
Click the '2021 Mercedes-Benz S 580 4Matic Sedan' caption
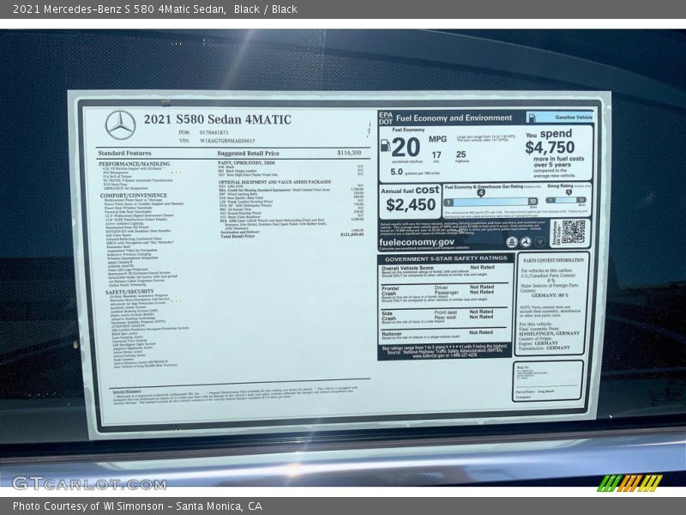[x=119, y=9]
